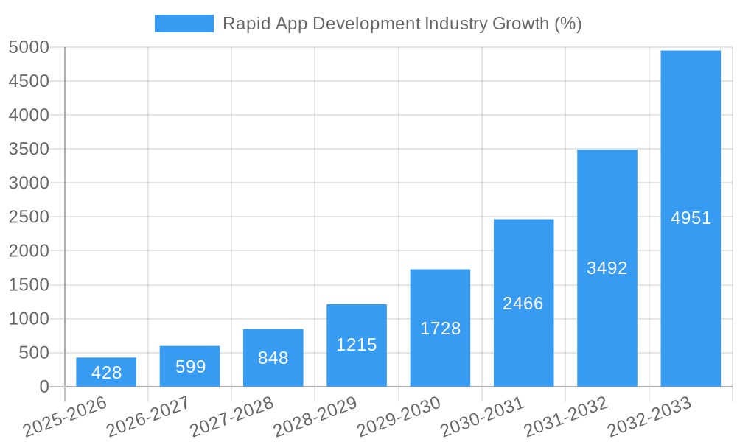Click the 2500 y-axis tick label
Screen dimensions: 737x442
pyautogui.click(x=29, y=217)
